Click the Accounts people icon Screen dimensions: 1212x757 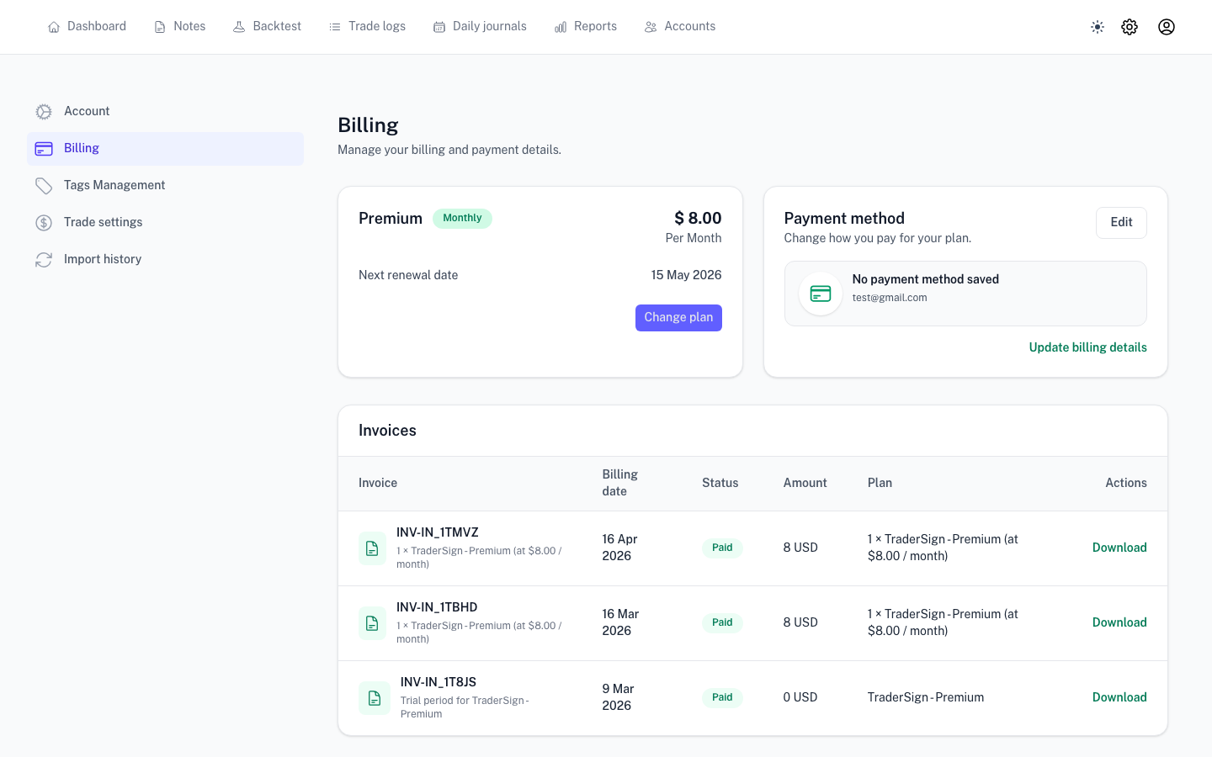tap(651, 26)
